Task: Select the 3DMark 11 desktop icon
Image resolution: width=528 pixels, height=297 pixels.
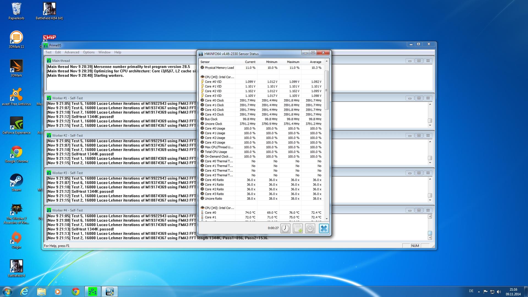Action: [16, 40]
